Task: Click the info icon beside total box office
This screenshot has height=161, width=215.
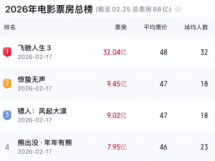Action: (x=178, y=9)
